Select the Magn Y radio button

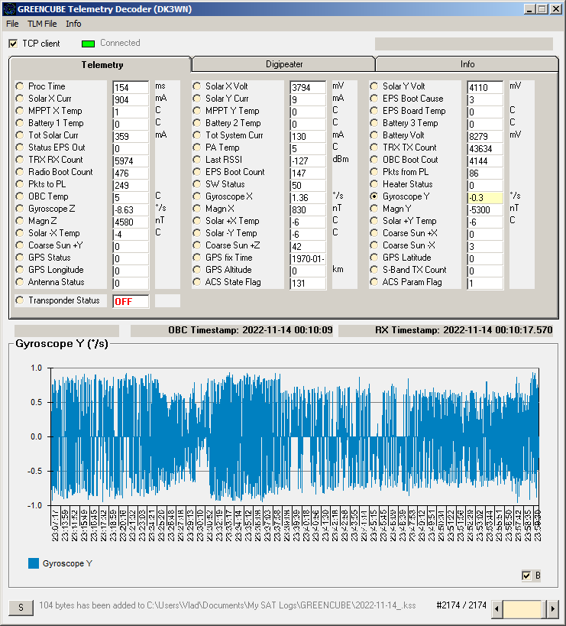pyautogui.click(x=374, y=209)
